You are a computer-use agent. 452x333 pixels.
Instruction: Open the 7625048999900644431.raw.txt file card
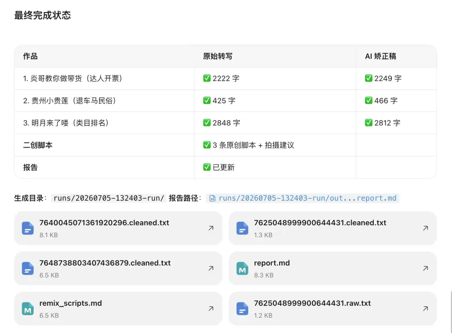pyautogui.click(x=333, y=308)
